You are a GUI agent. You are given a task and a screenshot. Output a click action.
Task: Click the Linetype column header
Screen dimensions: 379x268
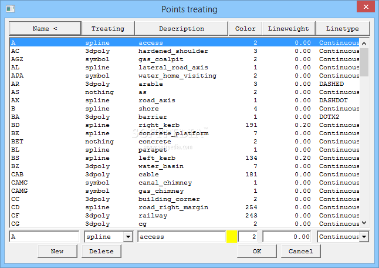coord(343,29)
